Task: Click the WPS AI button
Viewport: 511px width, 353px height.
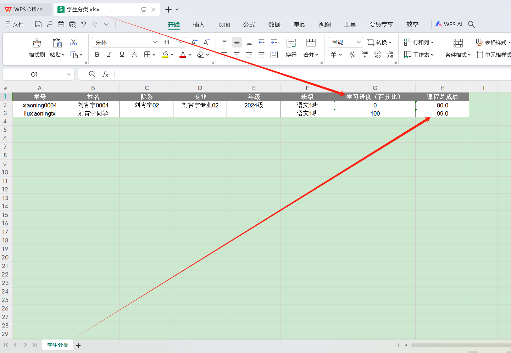Action: coord(449,24)
